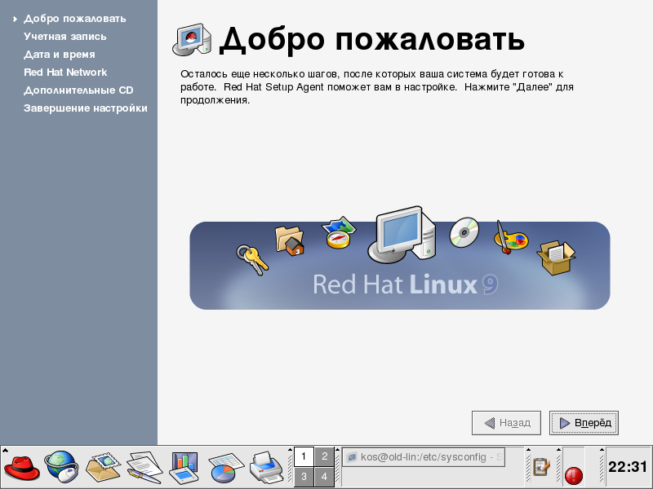Open the Red Hat main menu
This screenshot has width=653, height=489.
click(x=22, y=468)
